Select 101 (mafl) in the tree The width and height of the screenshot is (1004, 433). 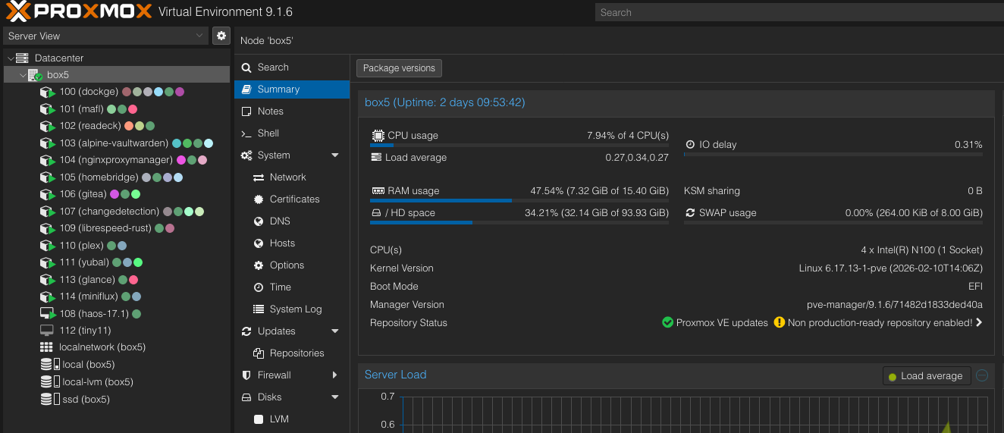(117, 109)
